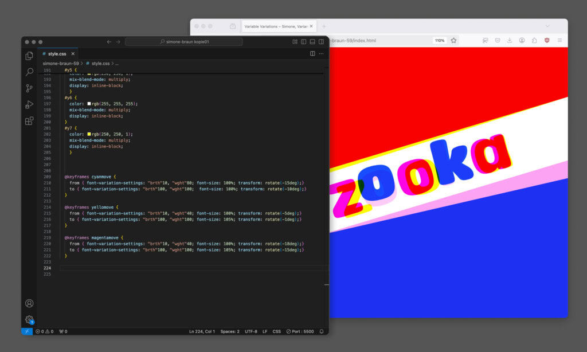The height and width of the screenshot is (352, 587).
Task: Open the editor More Actions ellipsis menu
Action: pyautogui.click(x=322, y=53)
